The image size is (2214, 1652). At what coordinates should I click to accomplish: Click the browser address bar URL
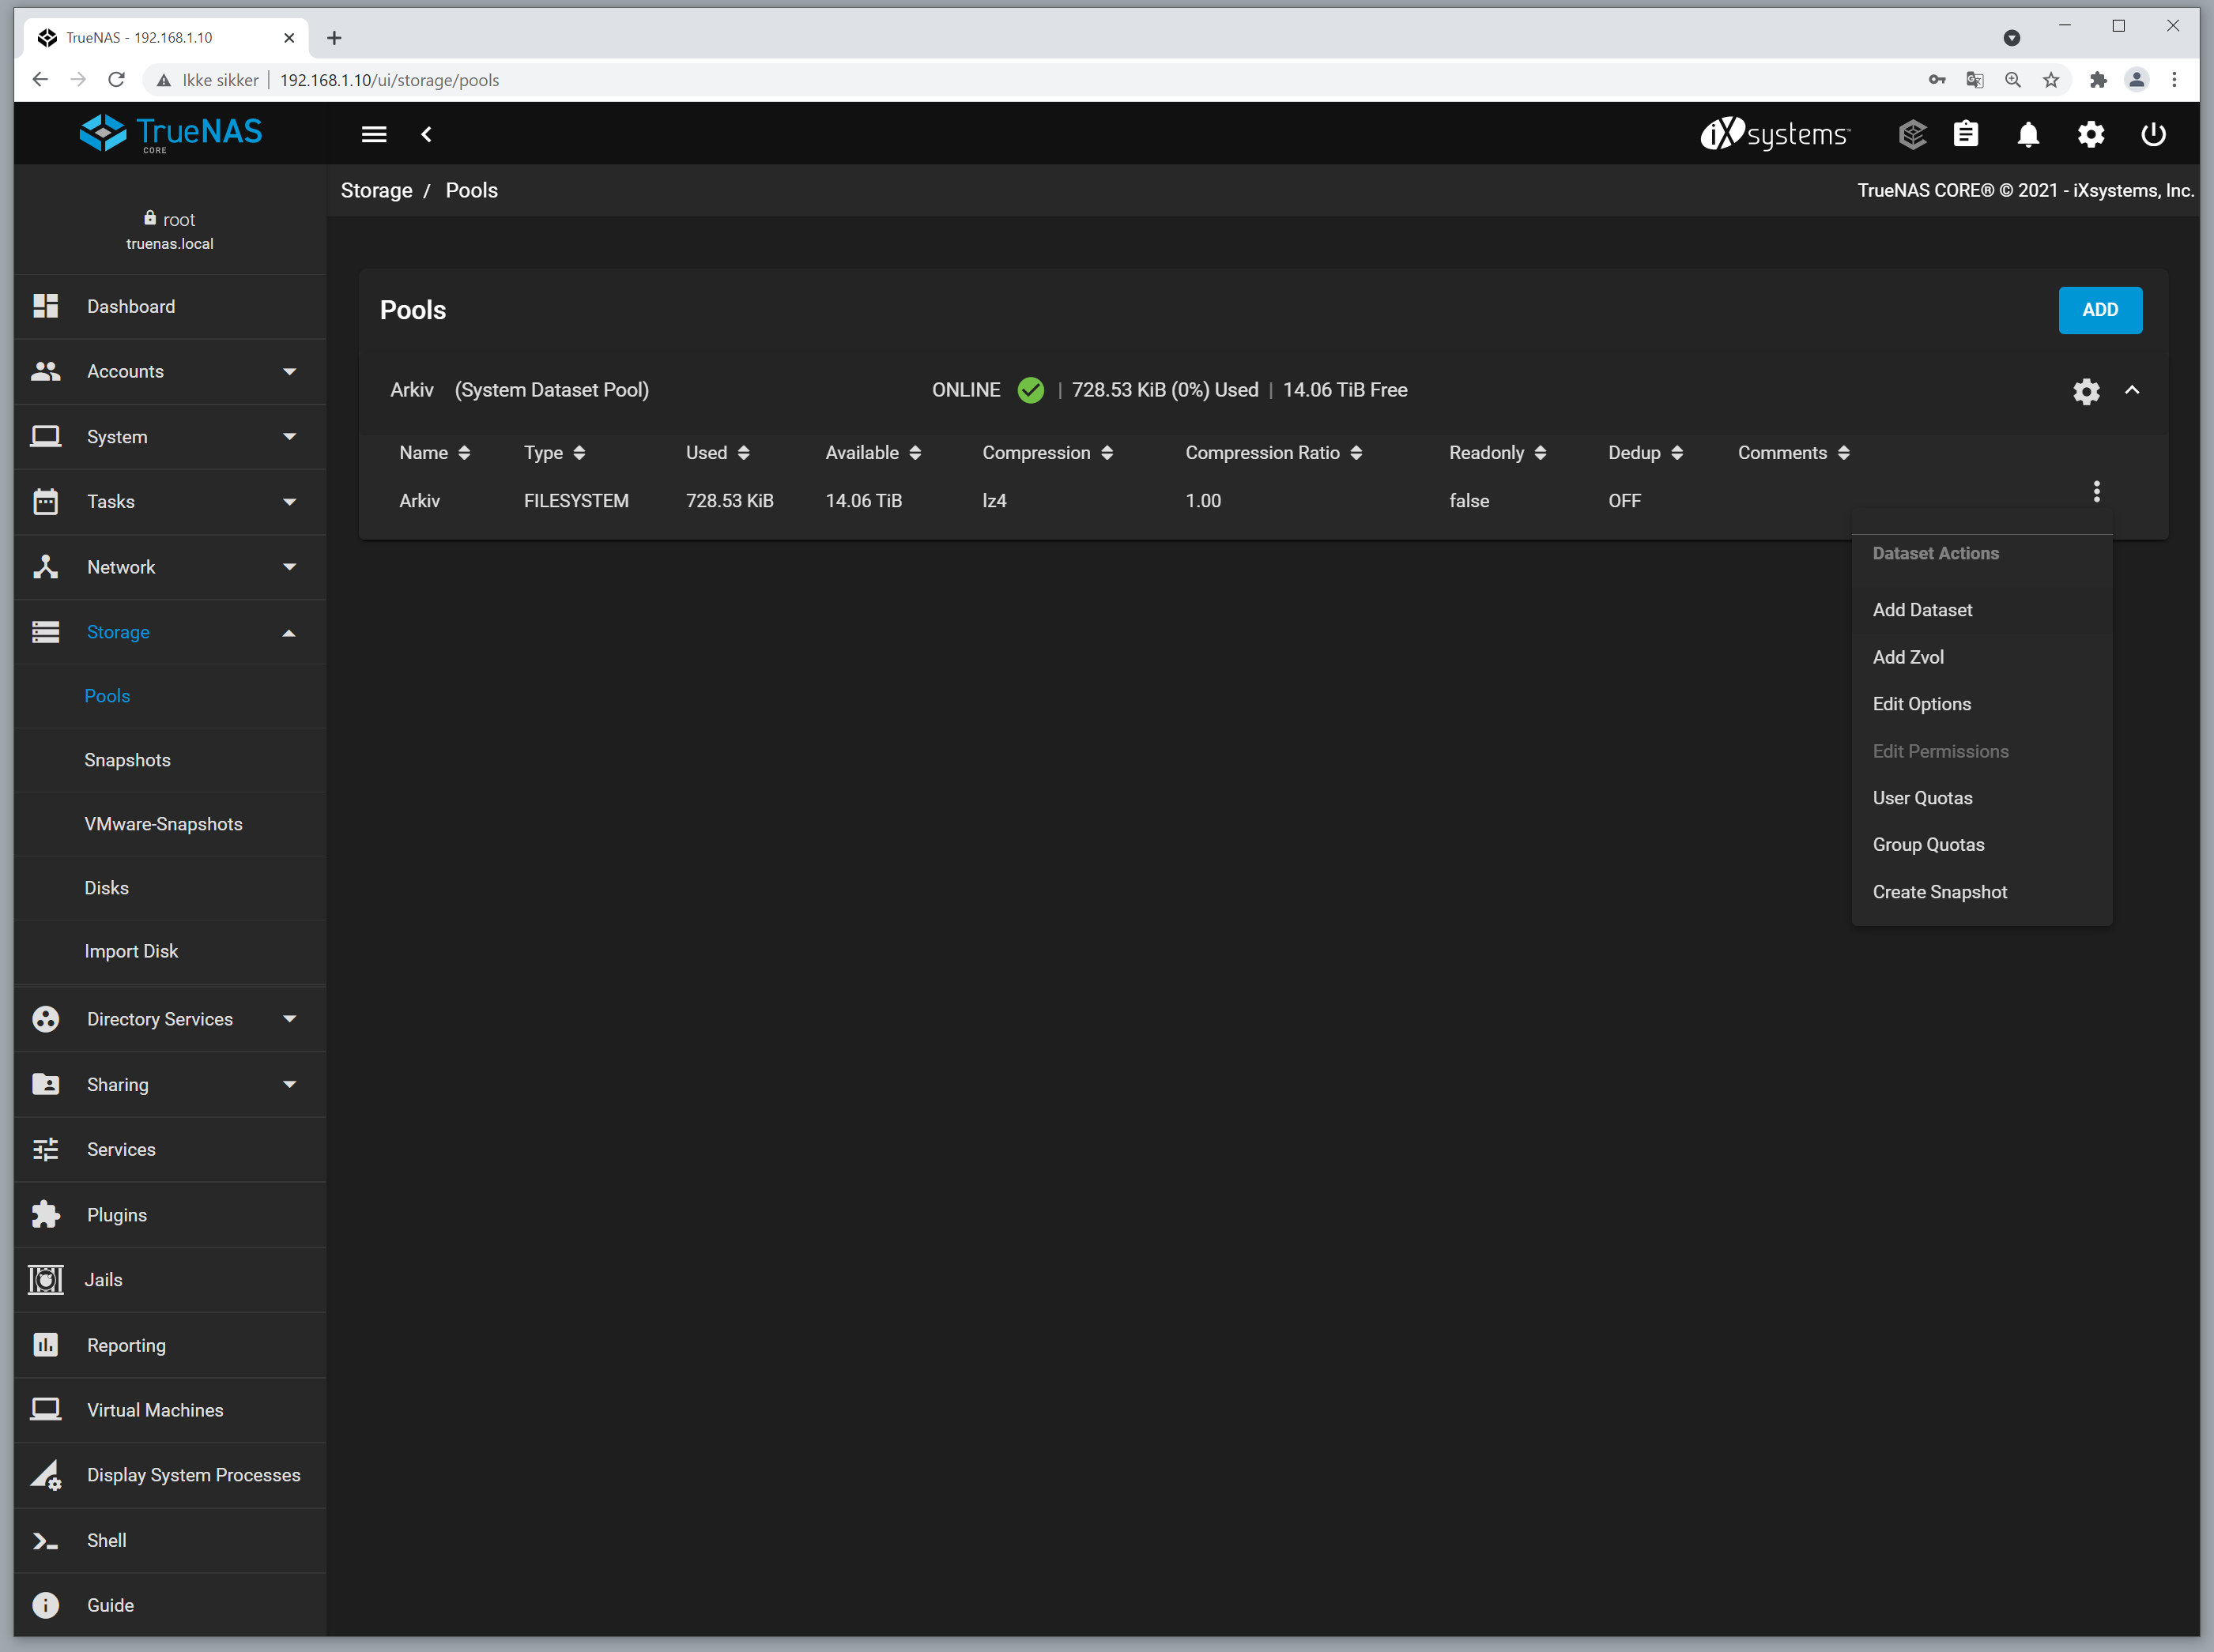[x=389, y=80]
